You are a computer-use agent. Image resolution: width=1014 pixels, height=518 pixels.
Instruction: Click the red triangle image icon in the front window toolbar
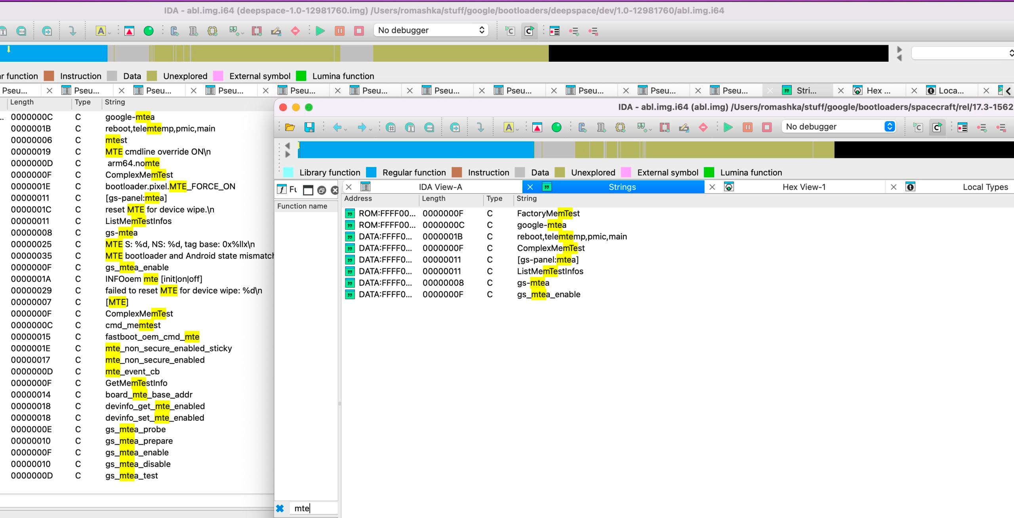click(x=537, y=127)
